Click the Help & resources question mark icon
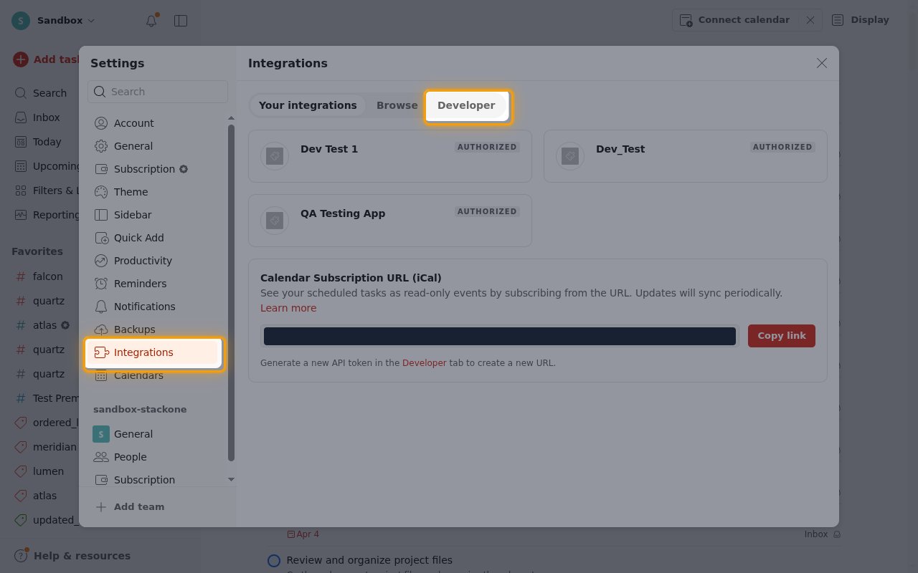The height and width of the screenshot is (573, 918). (x=21, y=556)
